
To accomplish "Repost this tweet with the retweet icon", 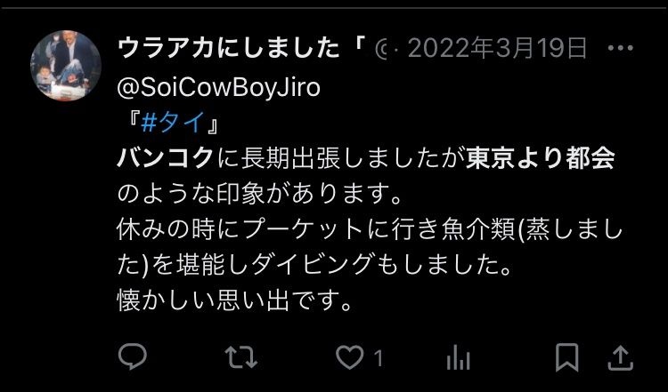I will 241,357.
